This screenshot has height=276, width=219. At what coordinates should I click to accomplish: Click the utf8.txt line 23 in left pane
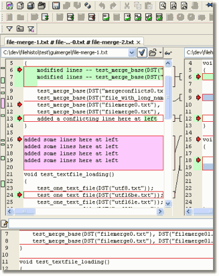95,188
